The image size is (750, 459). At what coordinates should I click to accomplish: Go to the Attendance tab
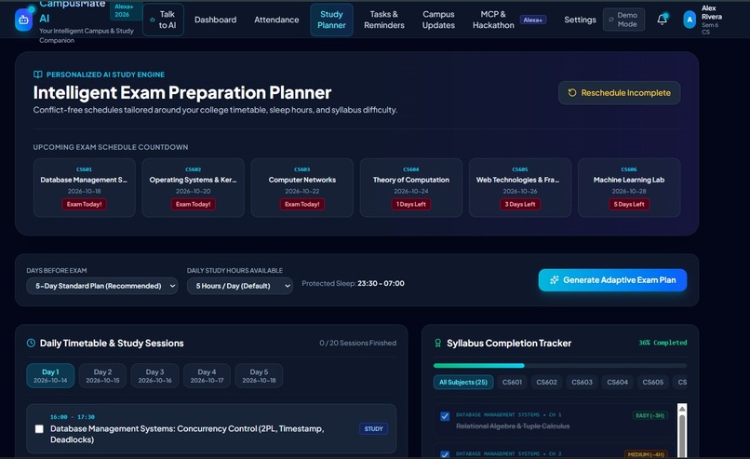click(276, 20)
